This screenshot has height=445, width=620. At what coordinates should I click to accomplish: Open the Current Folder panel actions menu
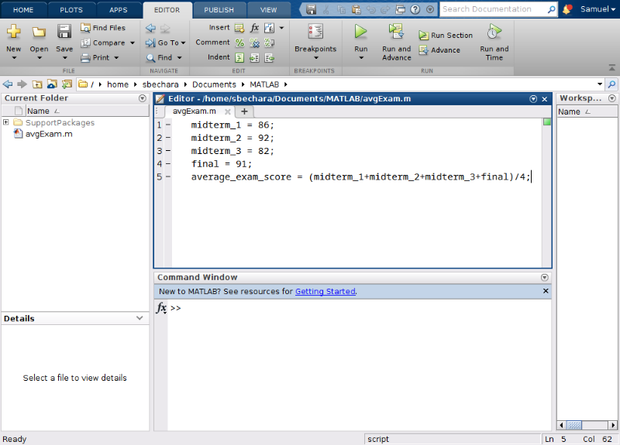pos(143,98)
